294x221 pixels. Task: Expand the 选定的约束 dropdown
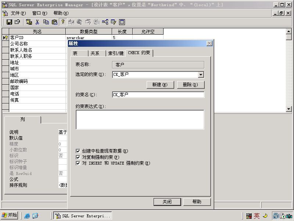click(201, 75)
